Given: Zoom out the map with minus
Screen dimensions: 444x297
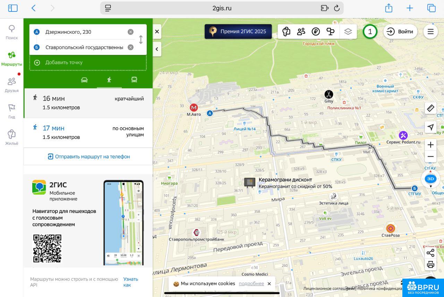Looking at the screenshot, I should click(430, 157).
